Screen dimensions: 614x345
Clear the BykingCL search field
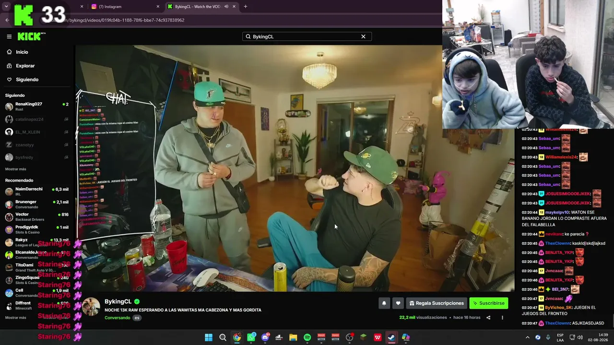[363, 36]
